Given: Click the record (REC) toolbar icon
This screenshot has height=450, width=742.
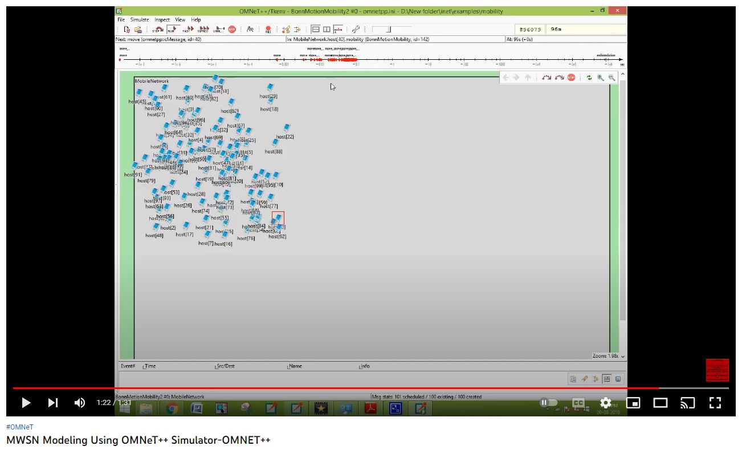Looking at the screenshot, I should tap(268, 30).
